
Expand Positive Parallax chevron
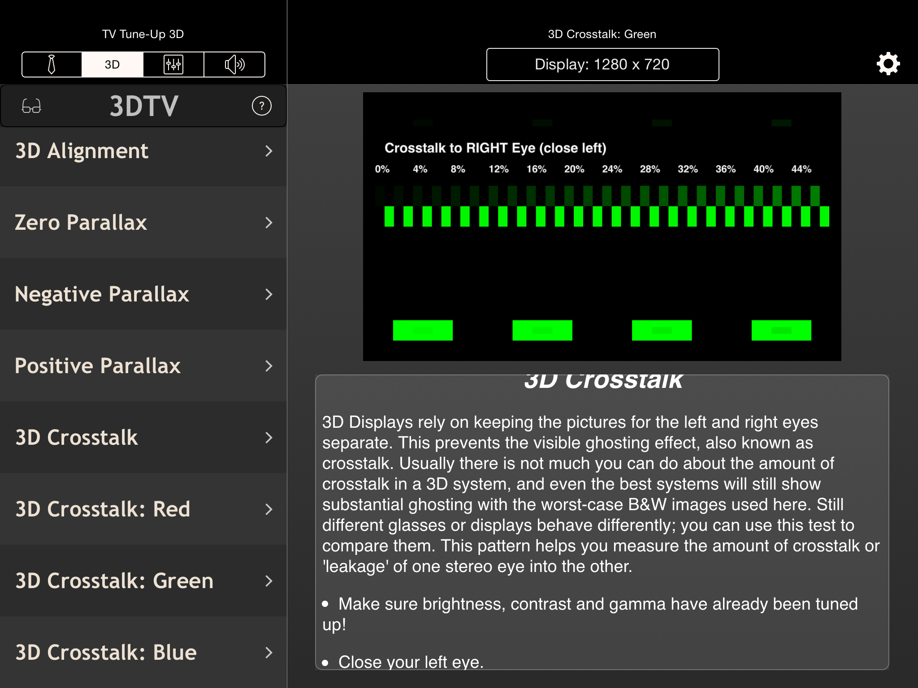coord(268,366)
